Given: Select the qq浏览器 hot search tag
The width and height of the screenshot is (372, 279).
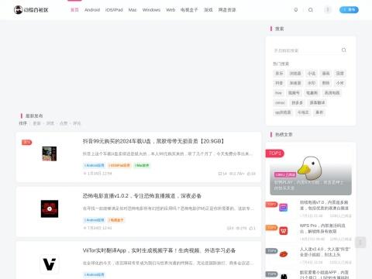Looking at the screenshot, I should point(283,112).
